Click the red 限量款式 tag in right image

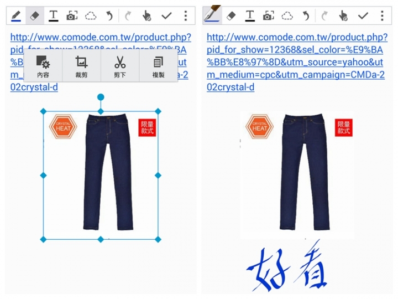click(x=344, y=128)
